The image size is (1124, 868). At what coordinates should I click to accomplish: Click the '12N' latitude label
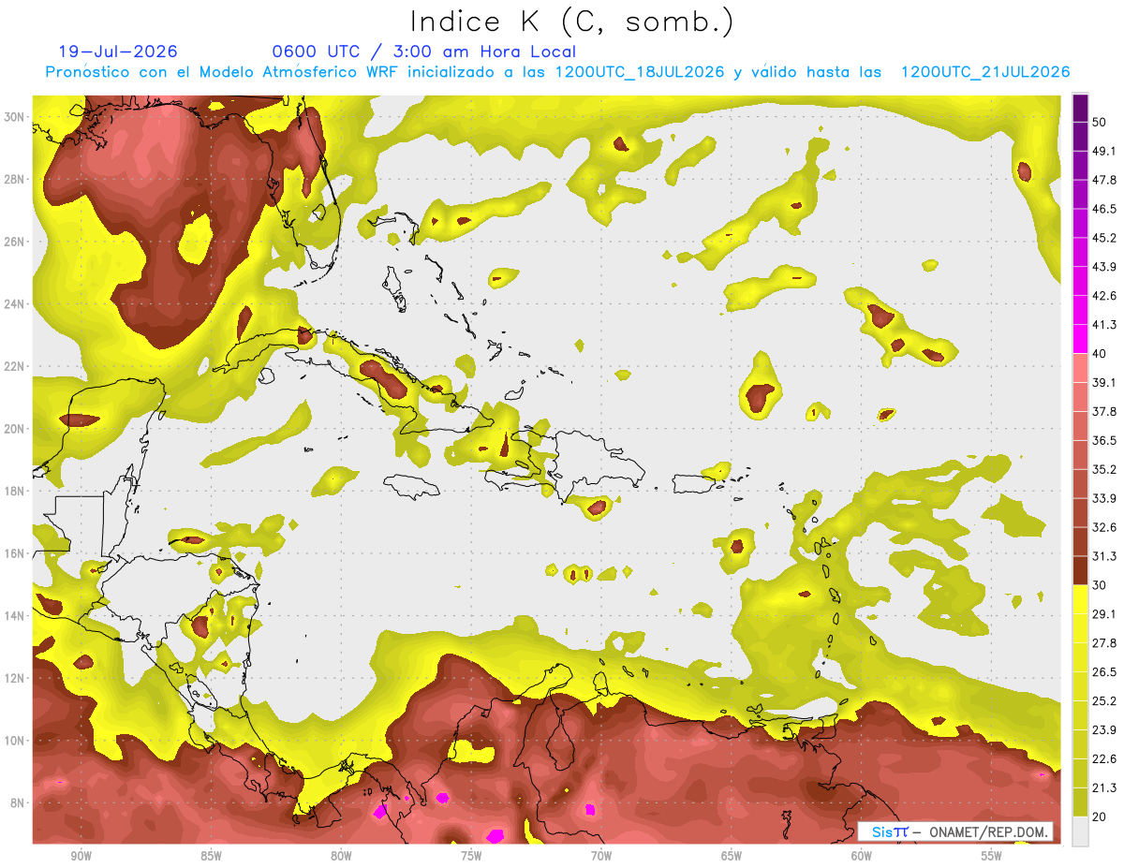(15, 678)
